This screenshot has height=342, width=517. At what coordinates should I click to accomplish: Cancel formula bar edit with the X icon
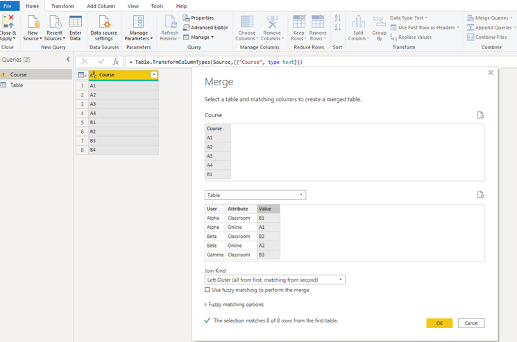85,62
